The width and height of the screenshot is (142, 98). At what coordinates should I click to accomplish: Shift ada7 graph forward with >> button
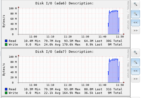(x=135, y=79)
